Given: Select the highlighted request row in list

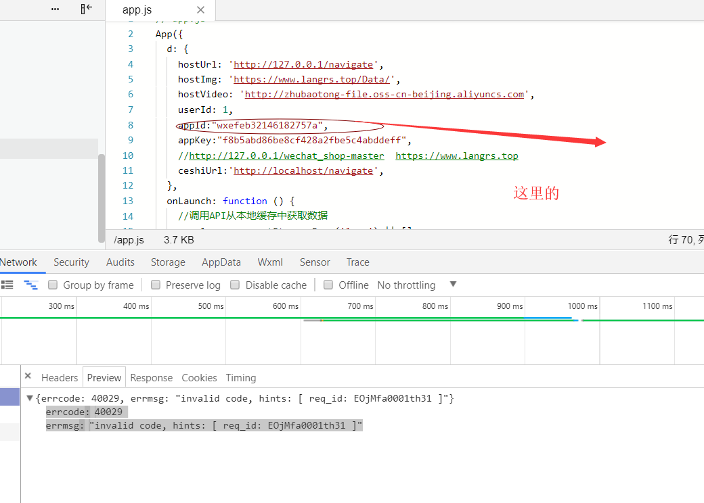Looking at the screenshot, I should tap(9, 398).
